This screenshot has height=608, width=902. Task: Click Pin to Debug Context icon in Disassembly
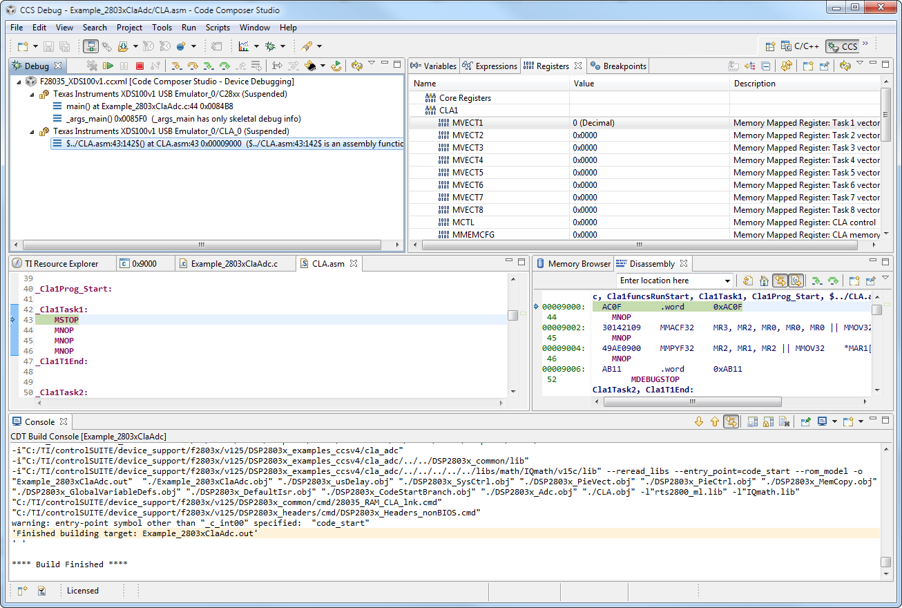click(x=870, y=281)
